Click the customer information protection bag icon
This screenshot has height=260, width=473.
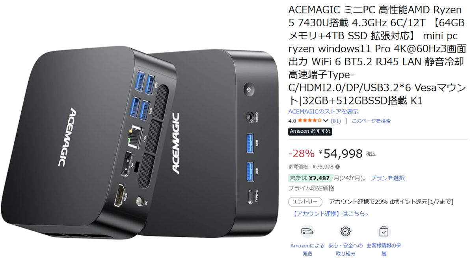tap(384, 231)
